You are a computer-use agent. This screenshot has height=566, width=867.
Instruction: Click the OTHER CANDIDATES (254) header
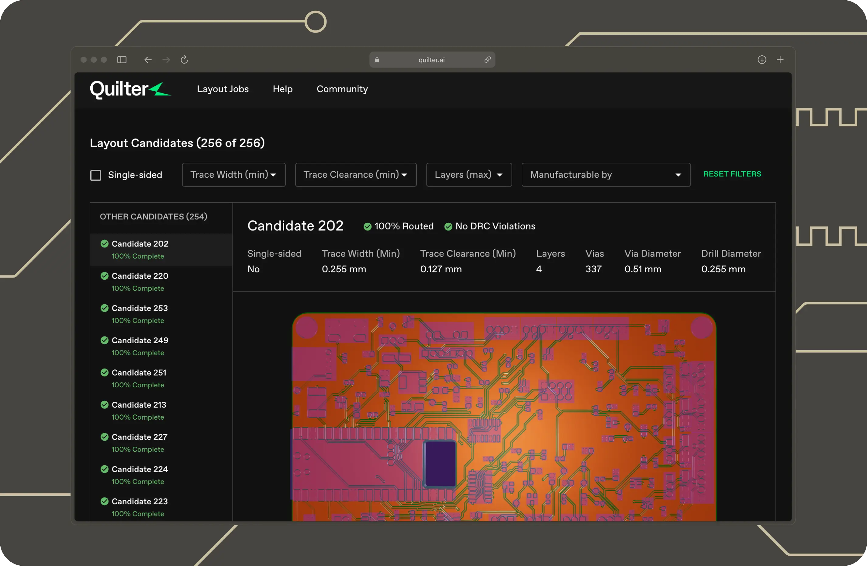pyautogui.click(x=153, y=217)
